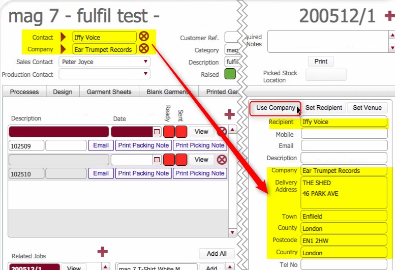This screenshot has height=270, width=395.
Task: Click the clear icon beside Iffy Voice contact
Action: [144, 36]
